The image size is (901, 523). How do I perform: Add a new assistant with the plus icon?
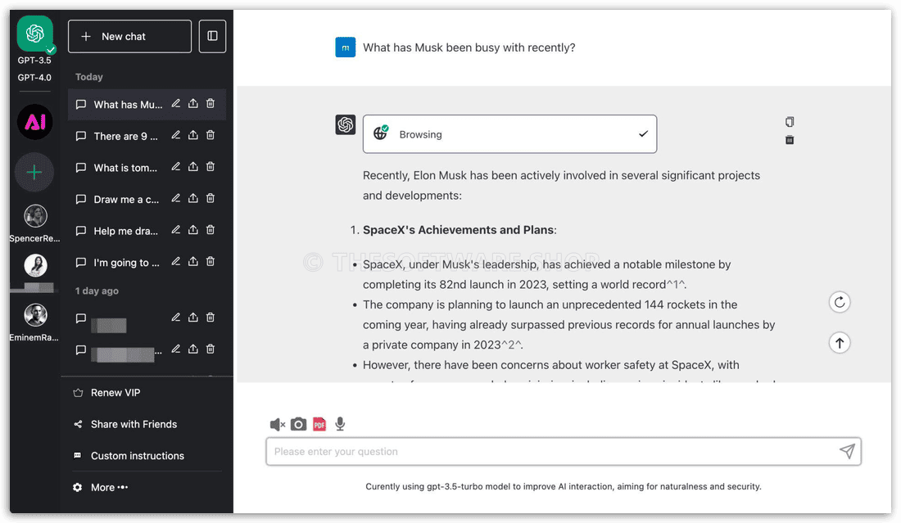point(34,172)
